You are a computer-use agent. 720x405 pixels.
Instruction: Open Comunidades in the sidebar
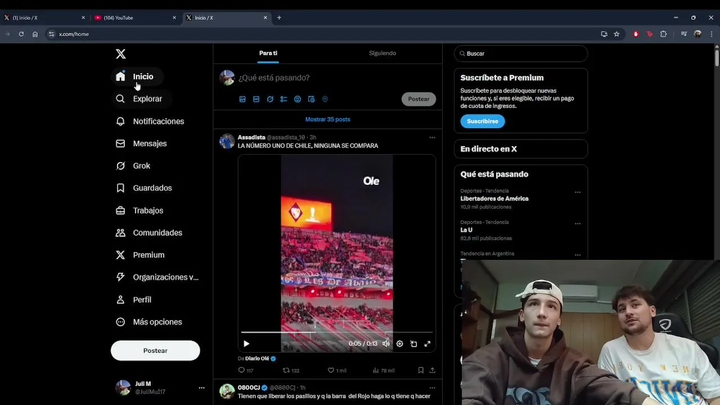coord(149,232)
